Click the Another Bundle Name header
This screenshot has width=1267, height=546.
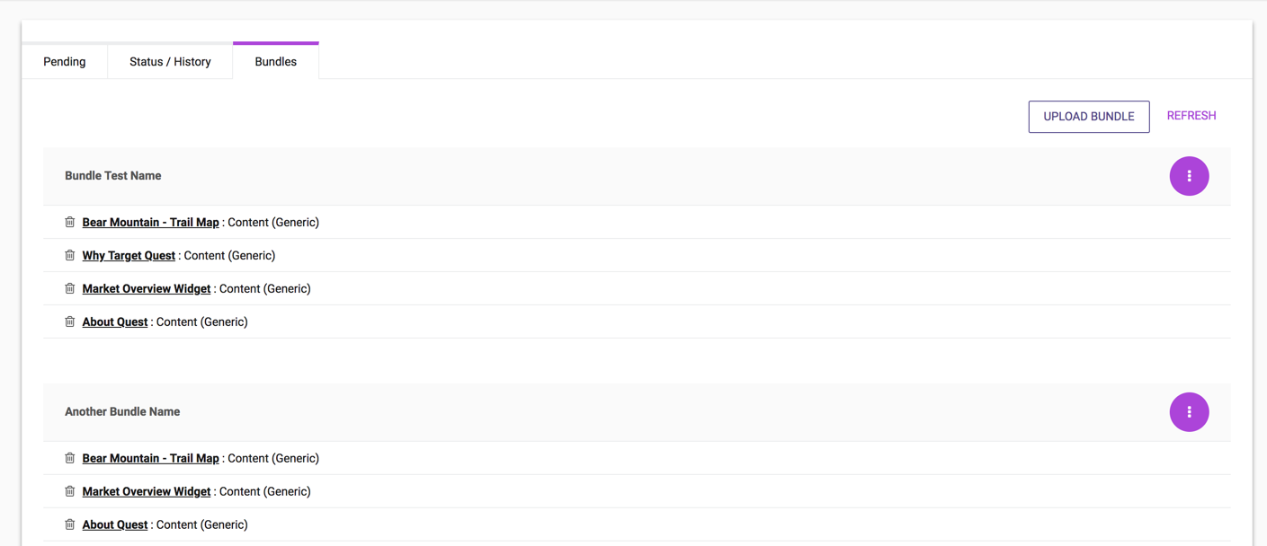(122, 412)
